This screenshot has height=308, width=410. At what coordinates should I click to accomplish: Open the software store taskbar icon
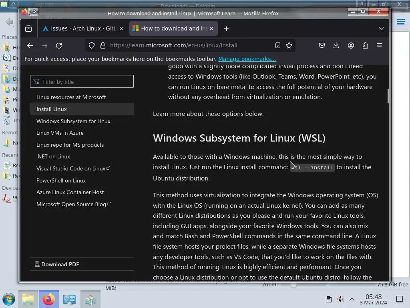(x=90, y=299)
